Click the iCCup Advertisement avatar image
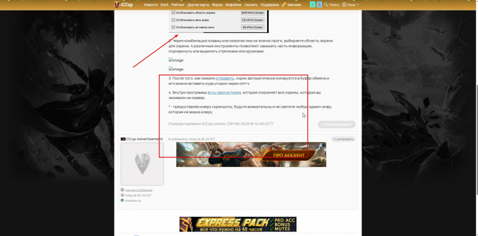The width and height of the screenshot is (478, 236). [x=142, y=164]
